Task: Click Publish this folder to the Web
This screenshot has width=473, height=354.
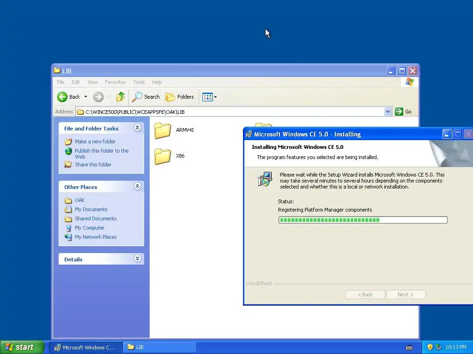Action: point(102,153)
